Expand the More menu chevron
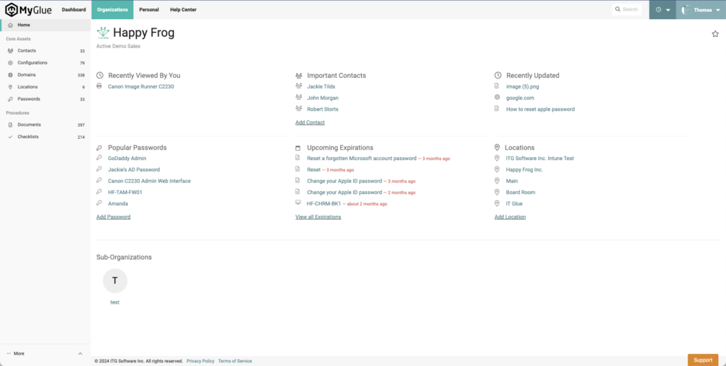Viewport: 726px width, 366px height. point(80,353)
